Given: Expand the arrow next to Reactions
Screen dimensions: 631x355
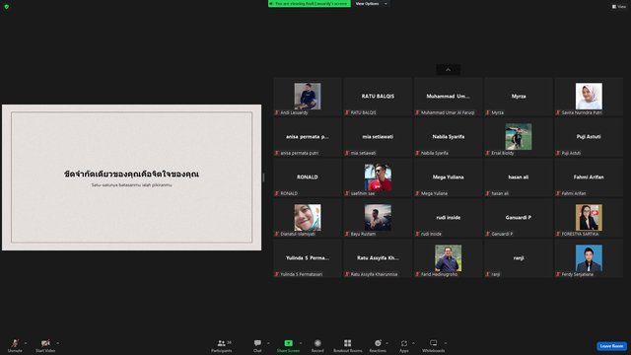Looking at the screenshot, I should click(x=387, y=343).
